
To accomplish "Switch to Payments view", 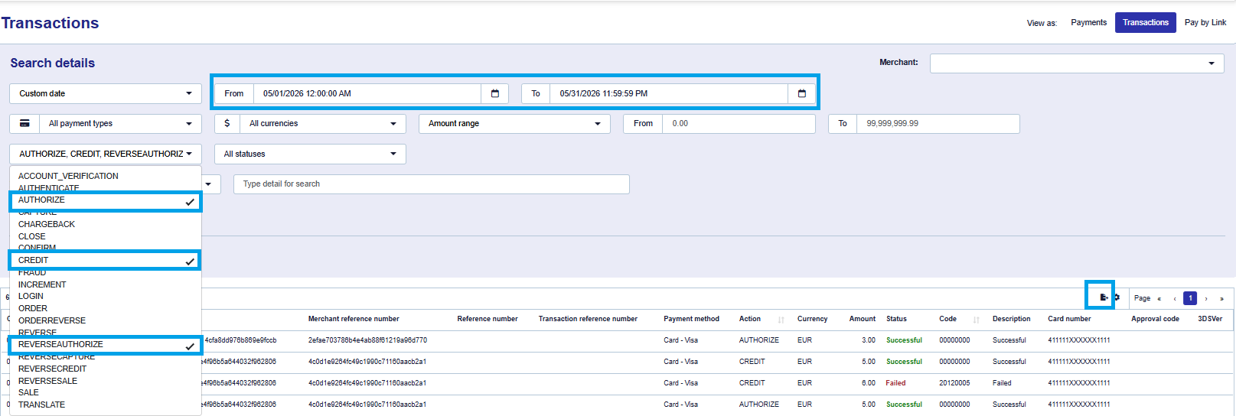I will [1088, 22].
